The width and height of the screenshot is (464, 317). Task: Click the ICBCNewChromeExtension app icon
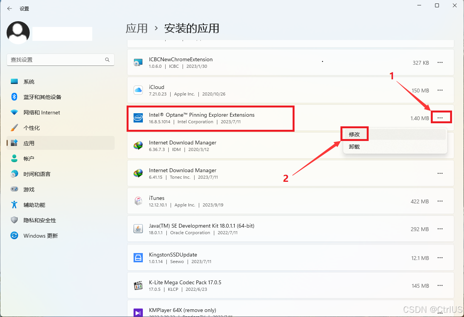coord(138,63)
